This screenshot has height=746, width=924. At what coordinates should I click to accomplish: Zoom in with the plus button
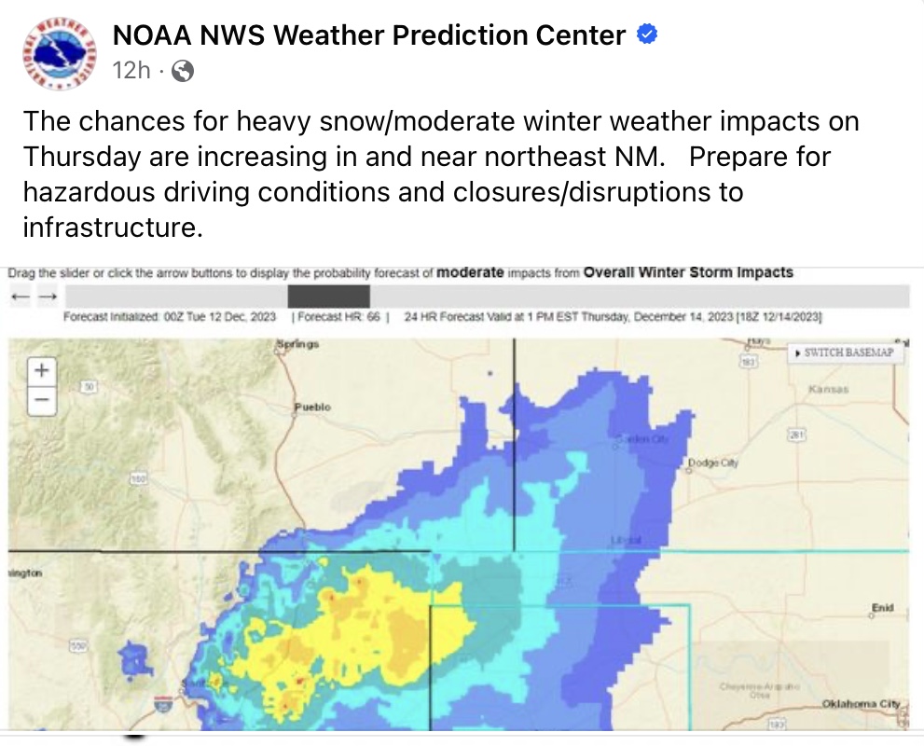tap(42, 370)
